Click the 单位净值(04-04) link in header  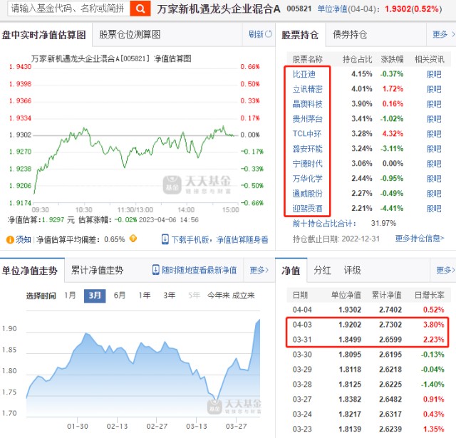(x=348, y=9)
